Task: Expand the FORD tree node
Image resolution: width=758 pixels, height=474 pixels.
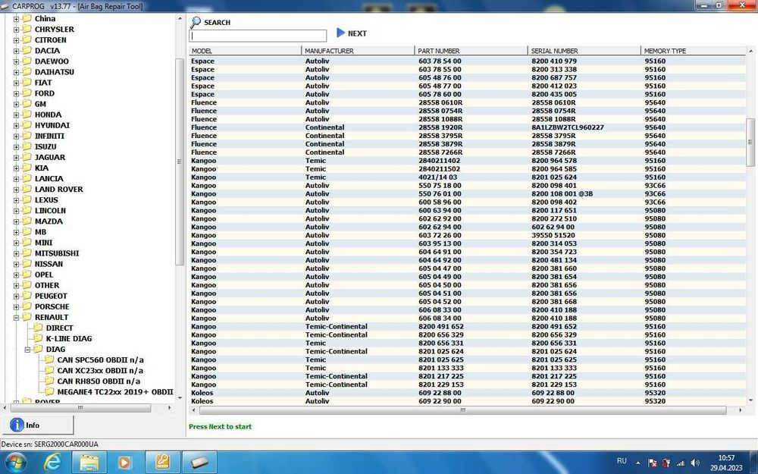Action: [x=16, y=93]
